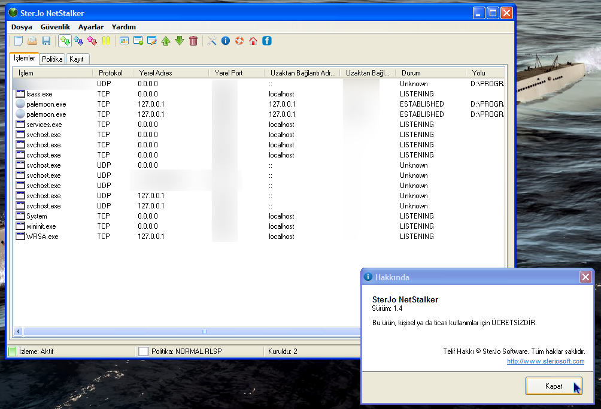The image size is (601, 409).
Task: Click the services.exe window icon
Action: 20,124
